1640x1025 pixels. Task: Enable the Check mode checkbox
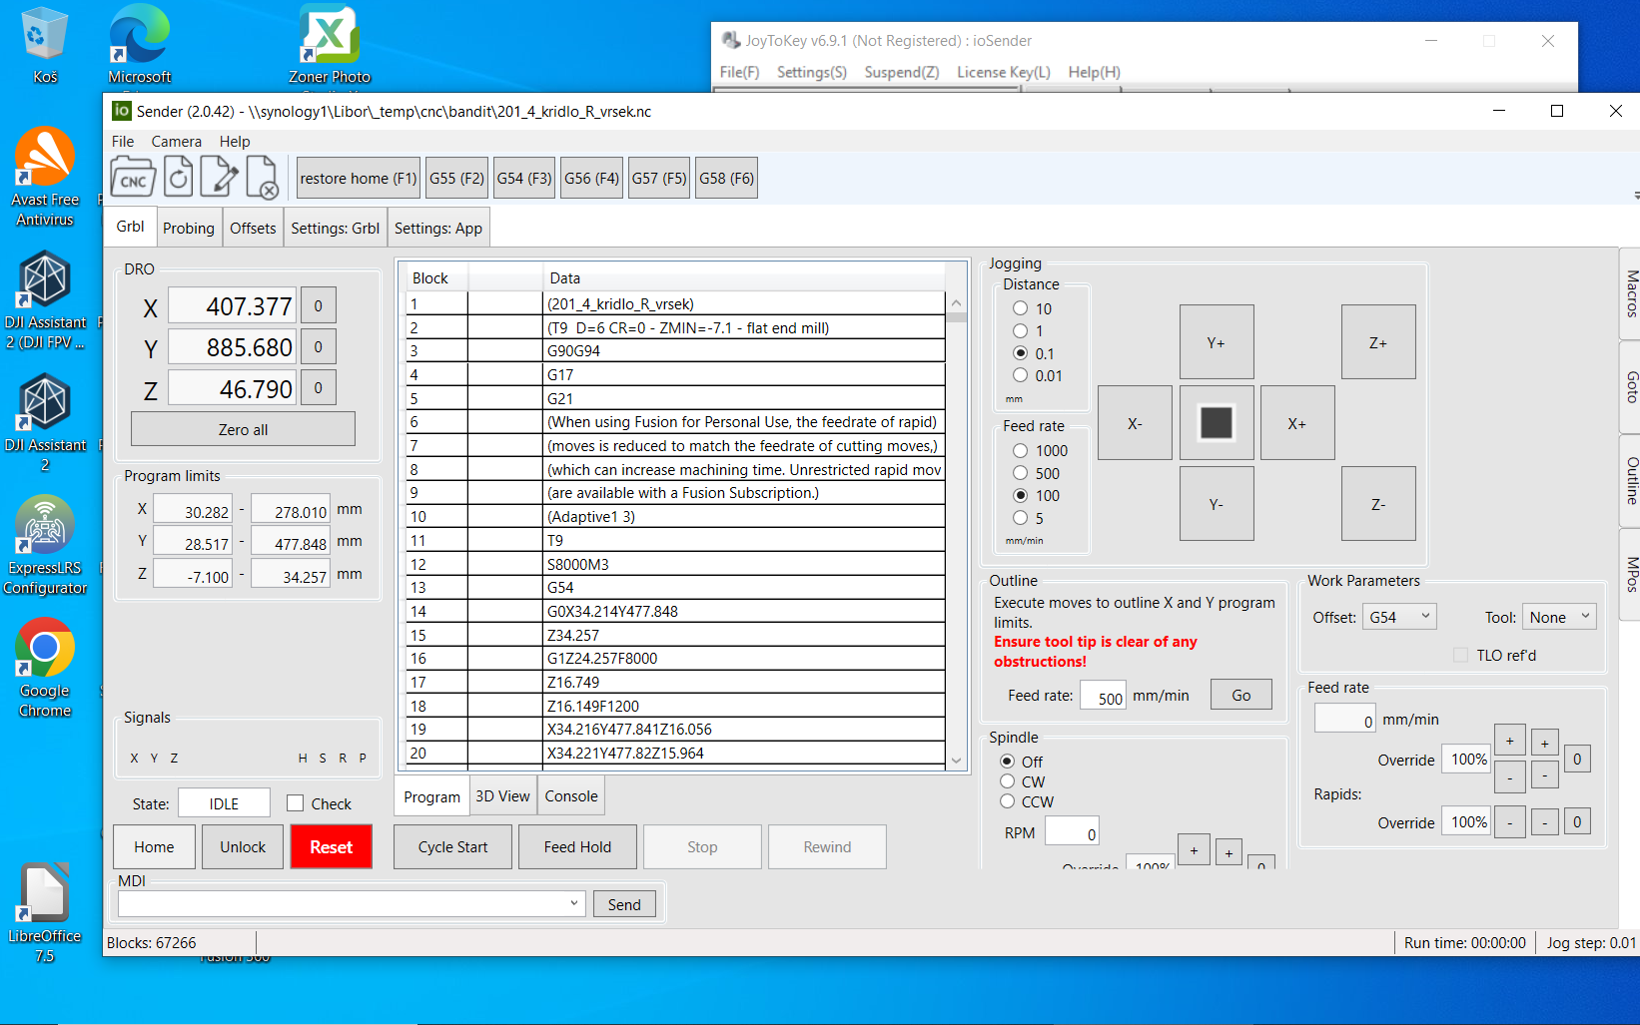pyautogui.click(x=296, y=803)
